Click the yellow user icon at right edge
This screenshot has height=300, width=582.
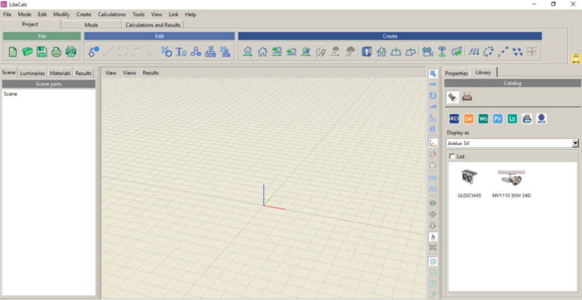click(576, 58)
